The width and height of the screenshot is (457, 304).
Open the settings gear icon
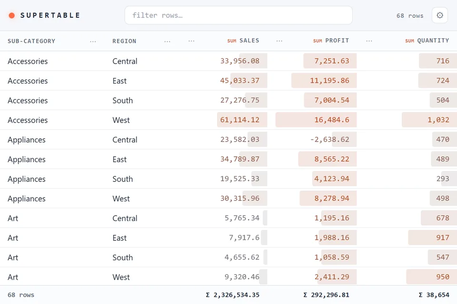click(x=440, y=15)
